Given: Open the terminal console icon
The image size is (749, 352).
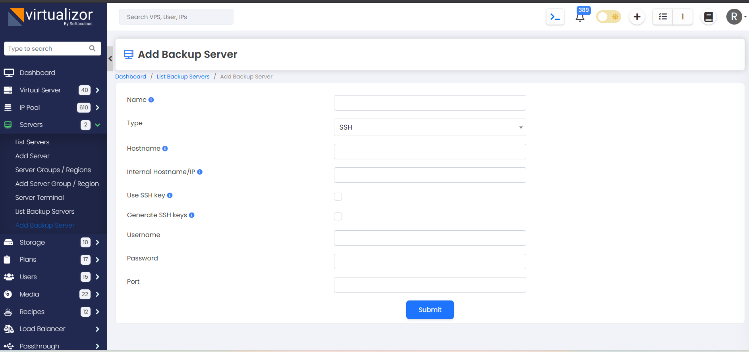Looking at the screenshot, I should tap(555, 17).
